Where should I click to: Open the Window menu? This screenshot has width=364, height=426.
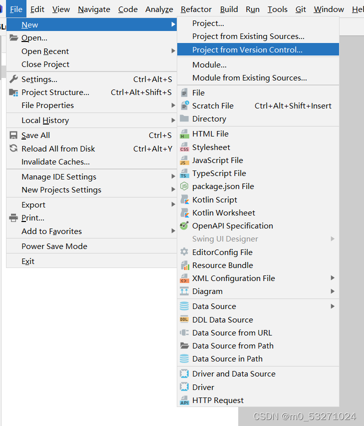[x=329, y=9]
